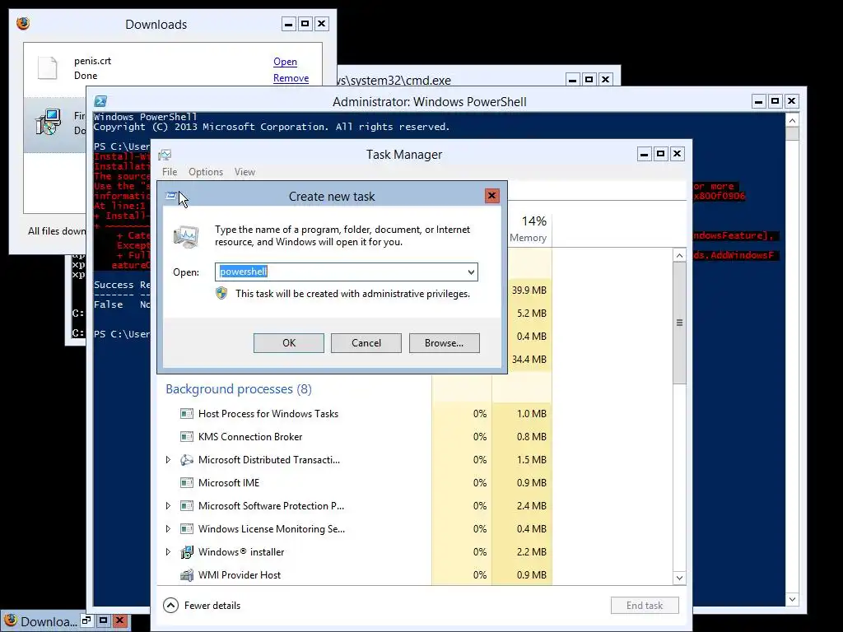The height and width of the screenshot is (632, 843).
Task: Open the File menu in Task Manager
Action: [170, 172]
